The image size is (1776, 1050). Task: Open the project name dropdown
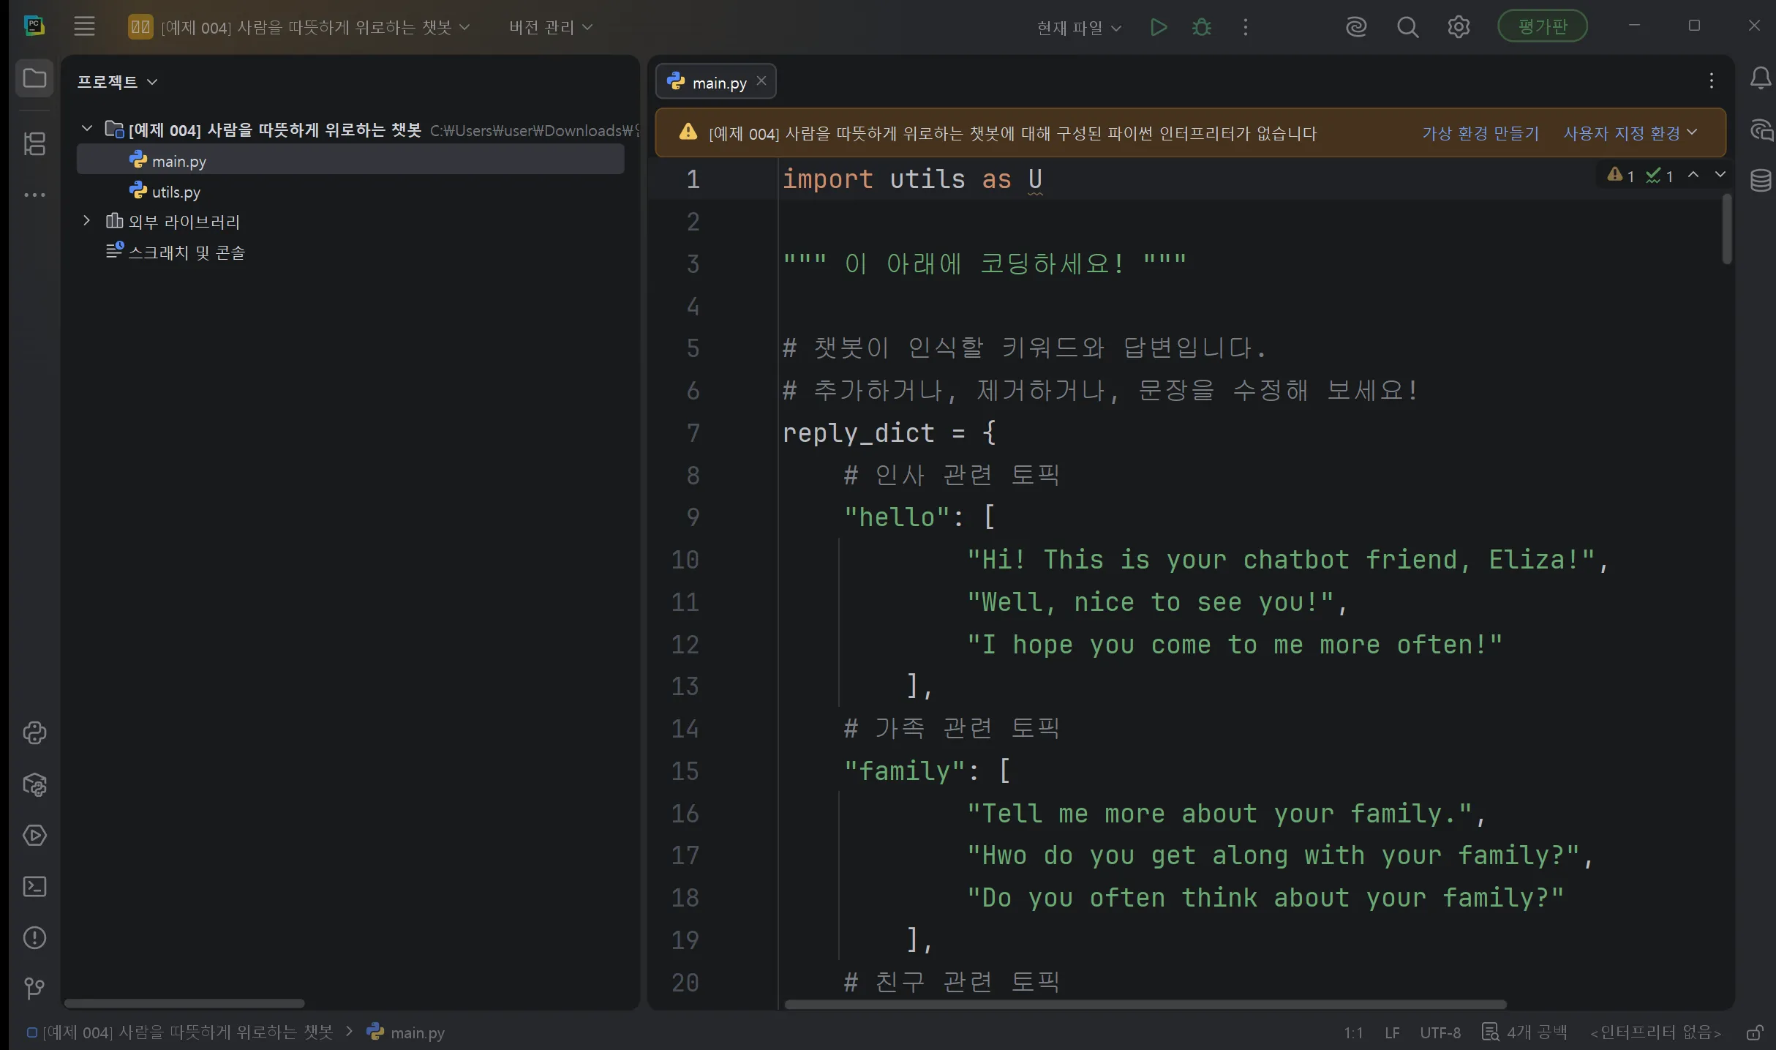point(300,28)
